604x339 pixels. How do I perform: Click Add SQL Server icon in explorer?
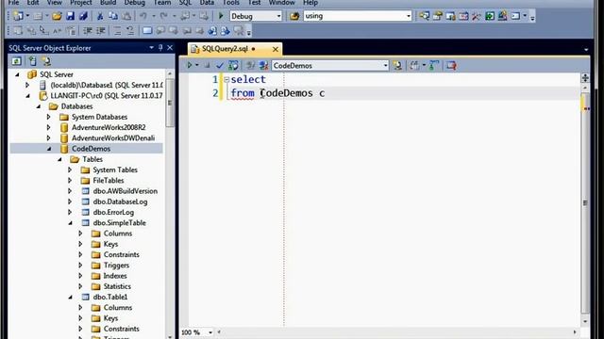pos(32,61)
